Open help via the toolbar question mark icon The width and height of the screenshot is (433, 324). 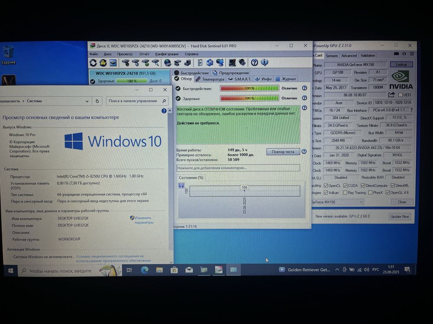(254, 63)
